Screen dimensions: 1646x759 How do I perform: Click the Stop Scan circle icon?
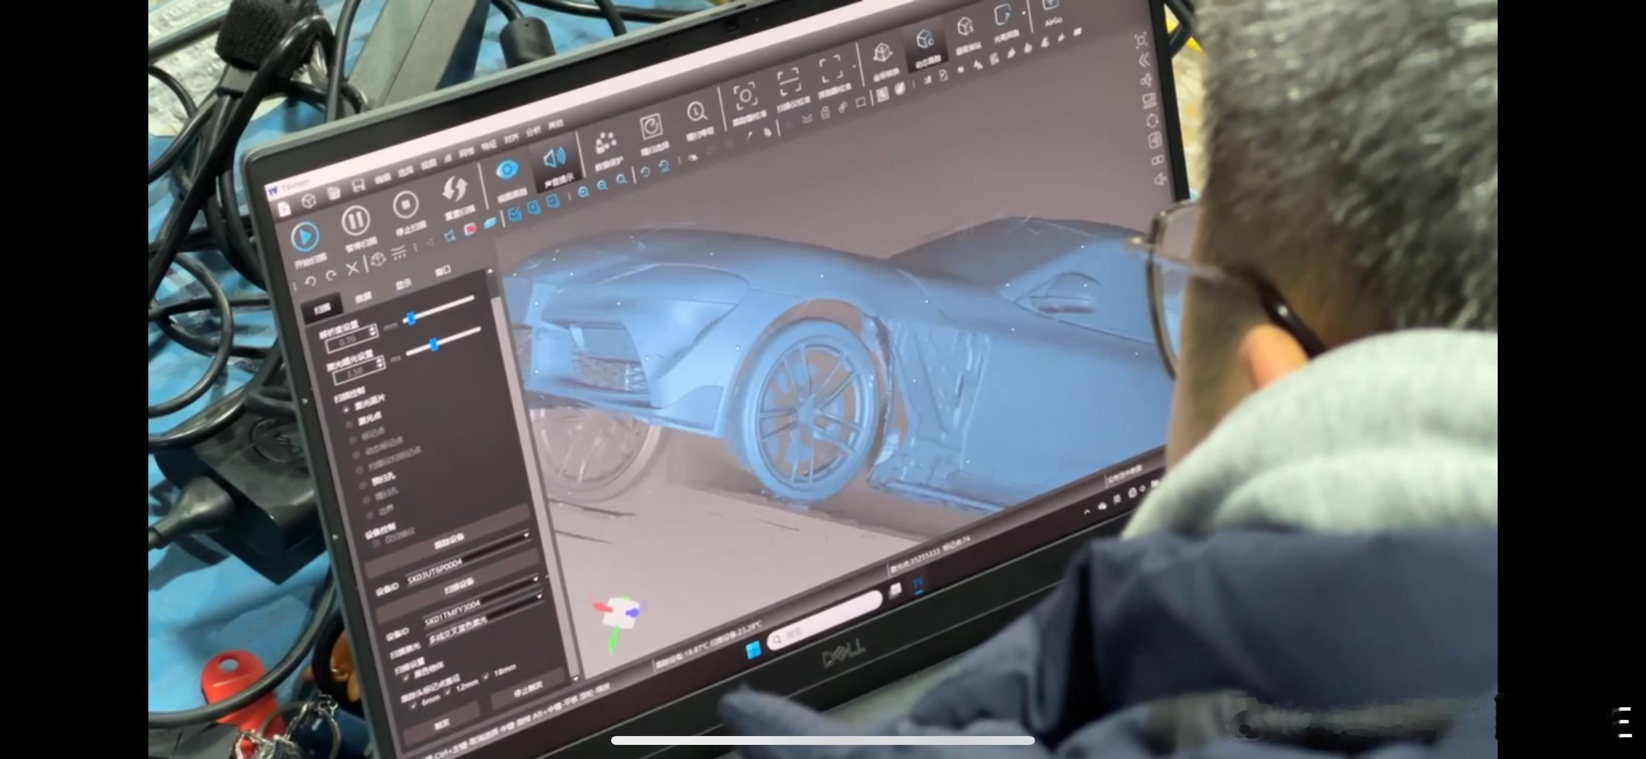(405, 205)
